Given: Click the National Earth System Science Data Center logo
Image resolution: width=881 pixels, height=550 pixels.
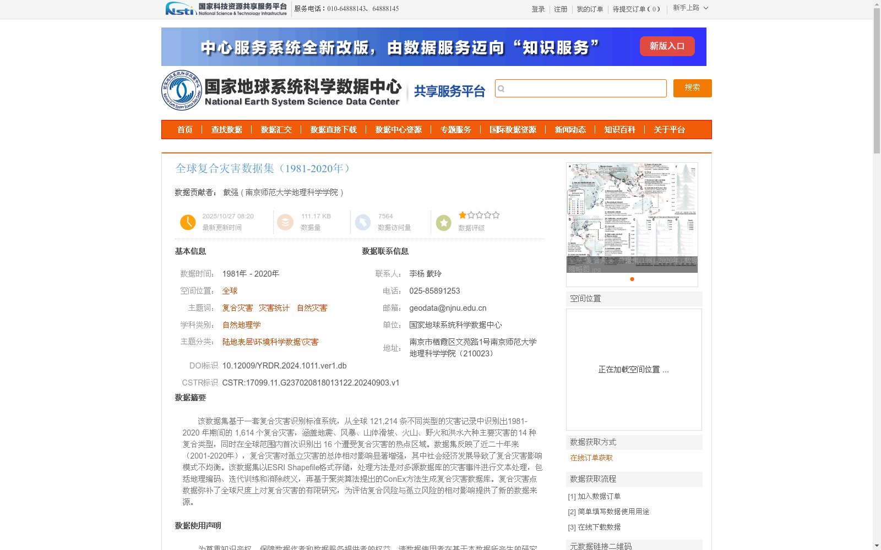Looking at the screenshot, I should pos(281,90).
